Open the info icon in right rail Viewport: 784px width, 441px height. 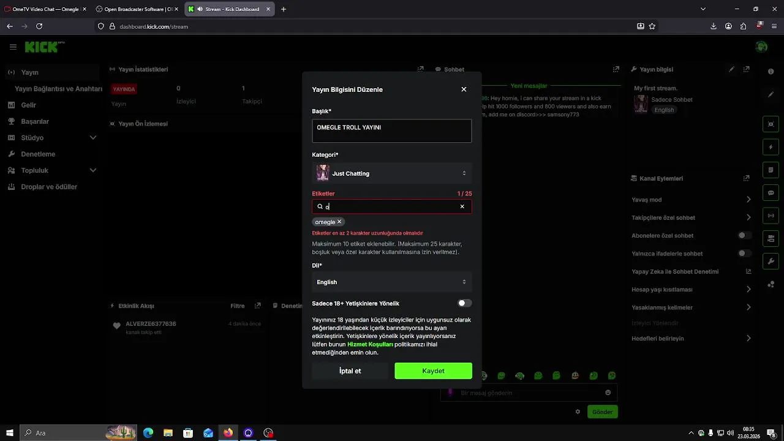(x=771, y=72)
